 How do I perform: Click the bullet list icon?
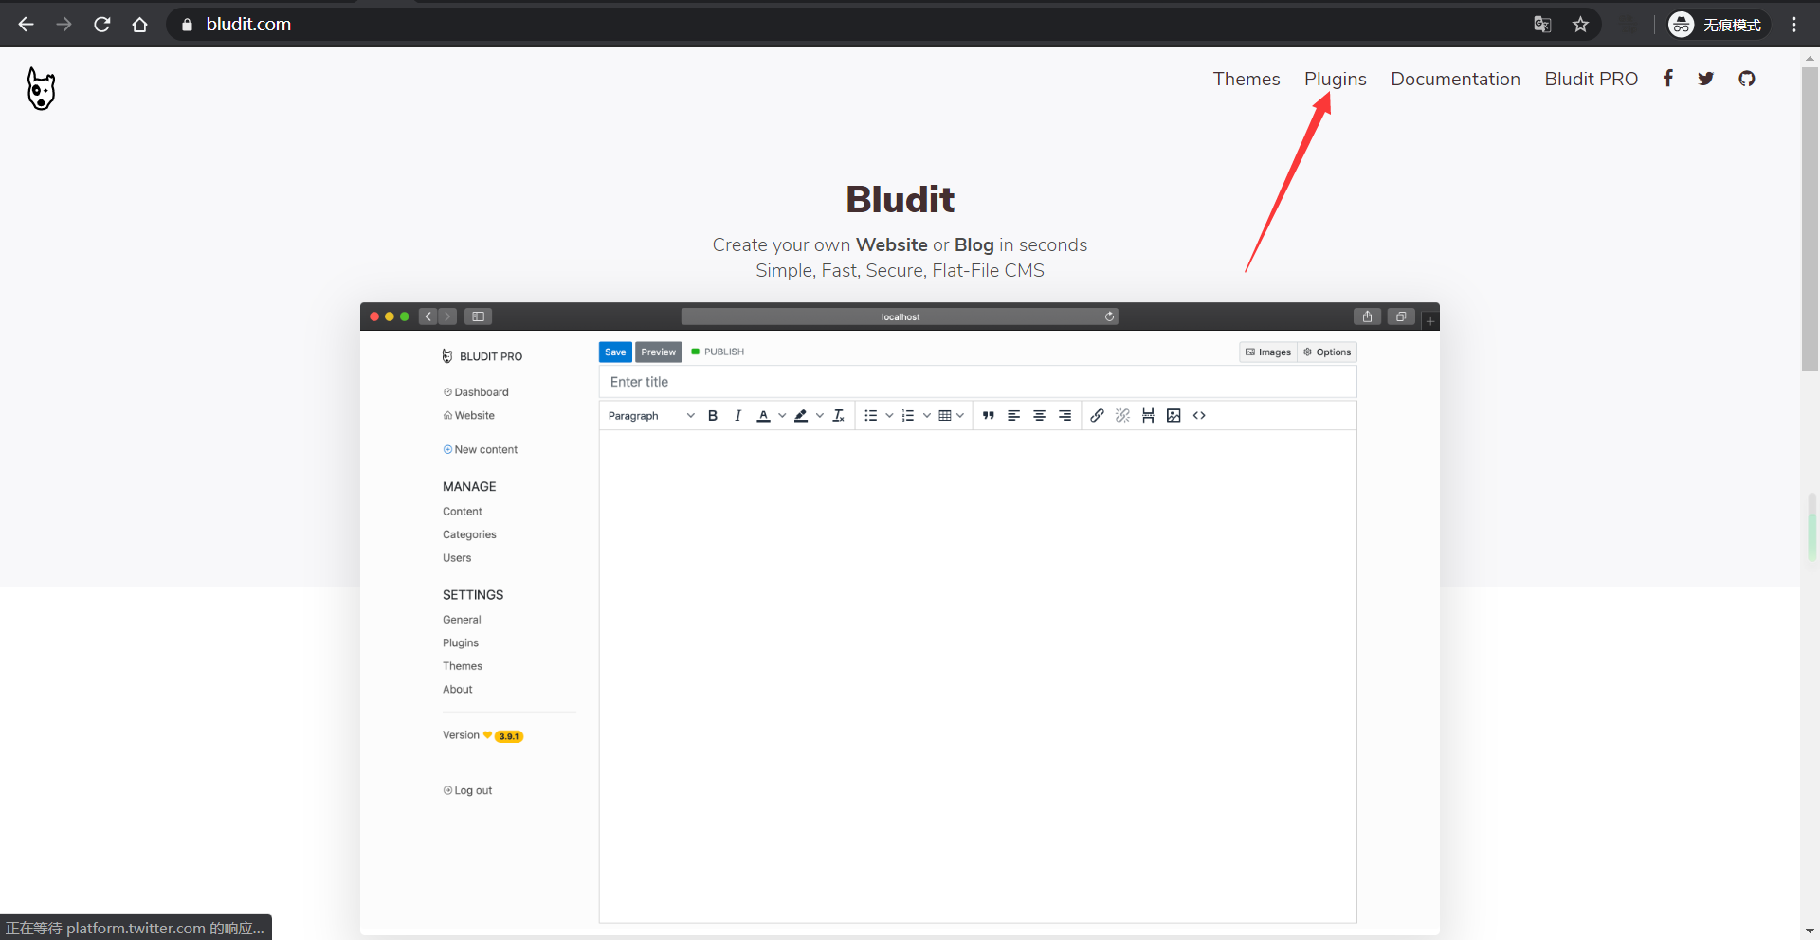tap(870, 416)
